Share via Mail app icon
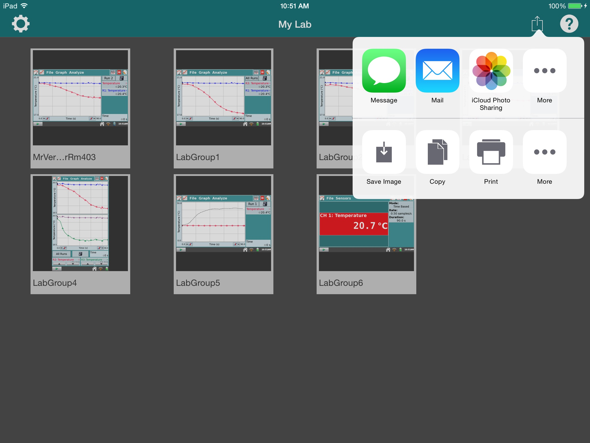 coord(437,71)
